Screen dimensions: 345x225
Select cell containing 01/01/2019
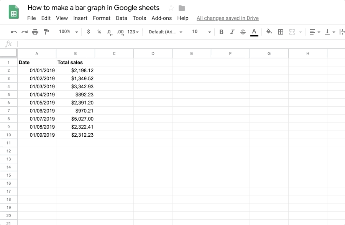pos(37,71)
